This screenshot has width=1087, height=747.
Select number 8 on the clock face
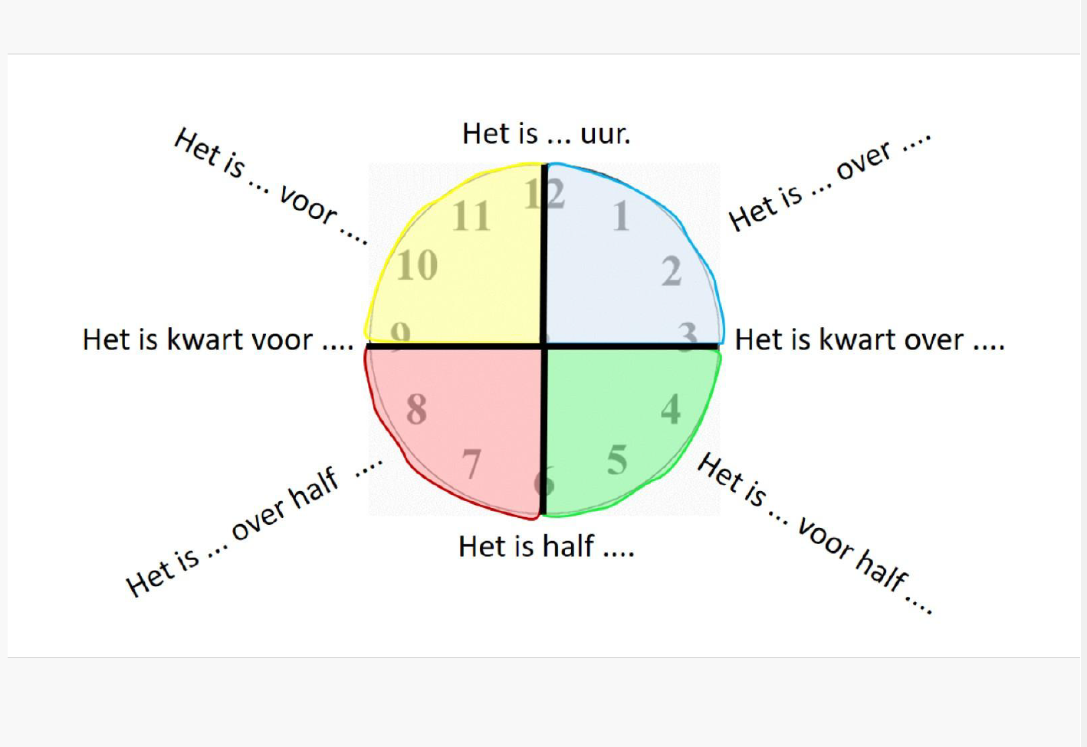click(416, 409)
